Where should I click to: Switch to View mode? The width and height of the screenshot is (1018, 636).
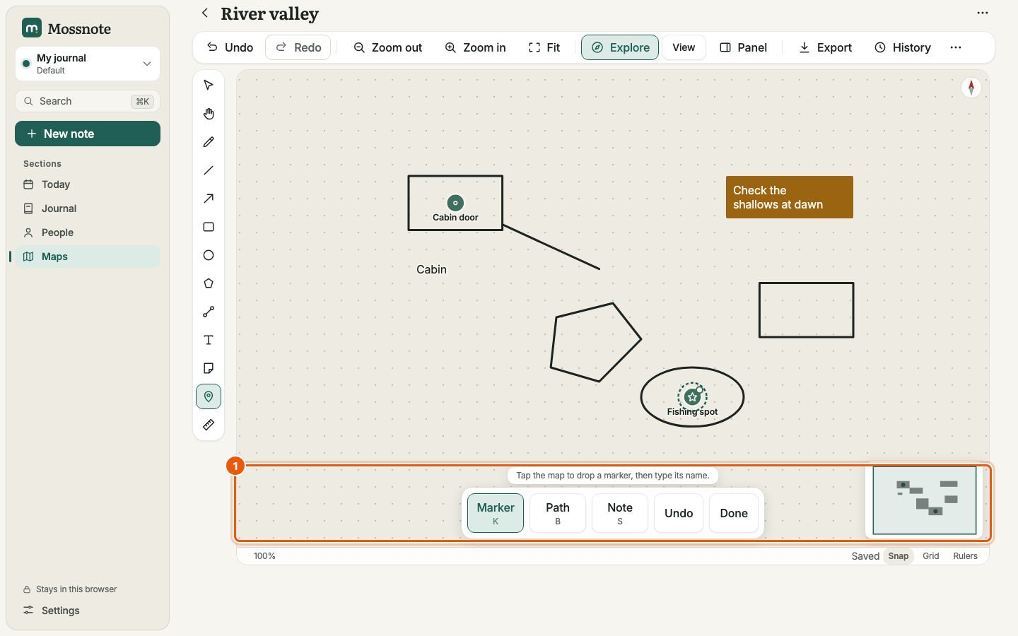(684, 47)
